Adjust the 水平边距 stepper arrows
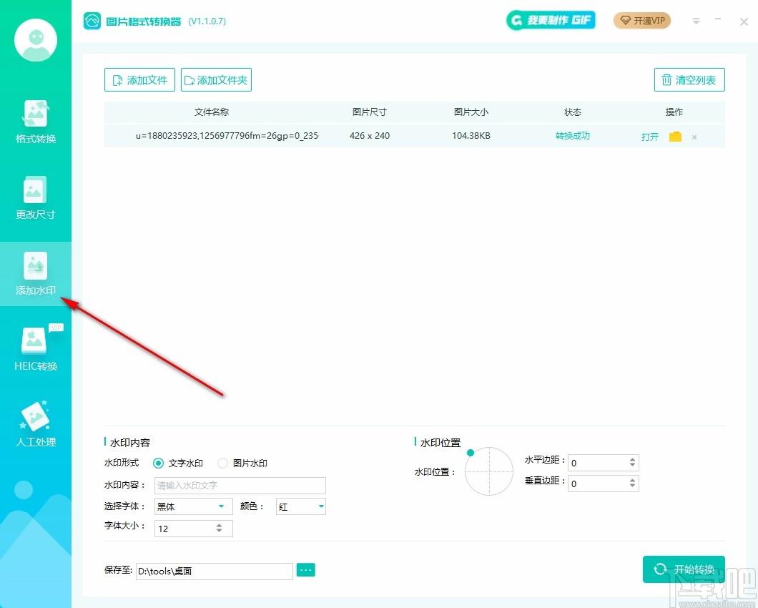The height and width of the screenshot is (608, 758). coord(632,462)
